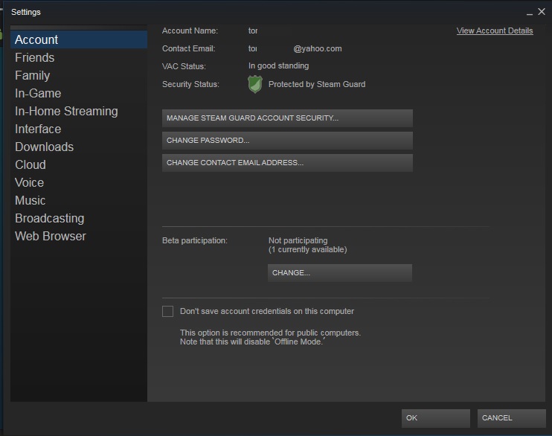Screen dimensions: 552x436
Task: Click Change Contact Email Address button
Action: pyautogui.click(x=287, y=163)
